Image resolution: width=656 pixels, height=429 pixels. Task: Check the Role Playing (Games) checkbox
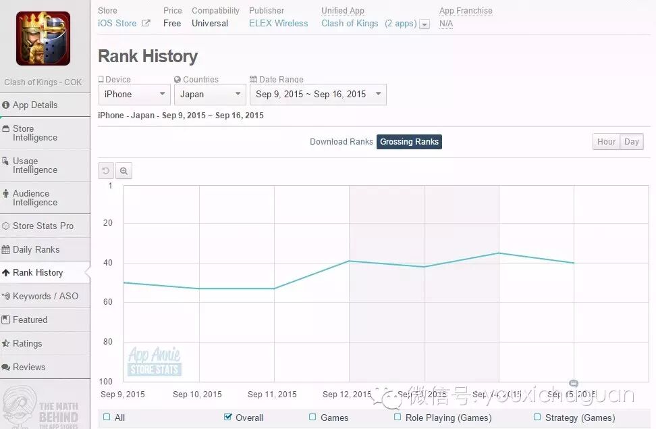point(398,418)
